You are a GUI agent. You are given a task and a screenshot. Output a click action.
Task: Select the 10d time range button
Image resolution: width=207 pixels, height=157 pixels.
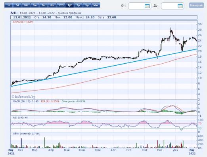[26, 5]
